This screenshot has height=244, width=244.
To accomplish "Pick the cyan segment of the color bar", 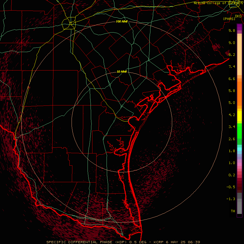I will pyautogui.click(x=239, y=149).
